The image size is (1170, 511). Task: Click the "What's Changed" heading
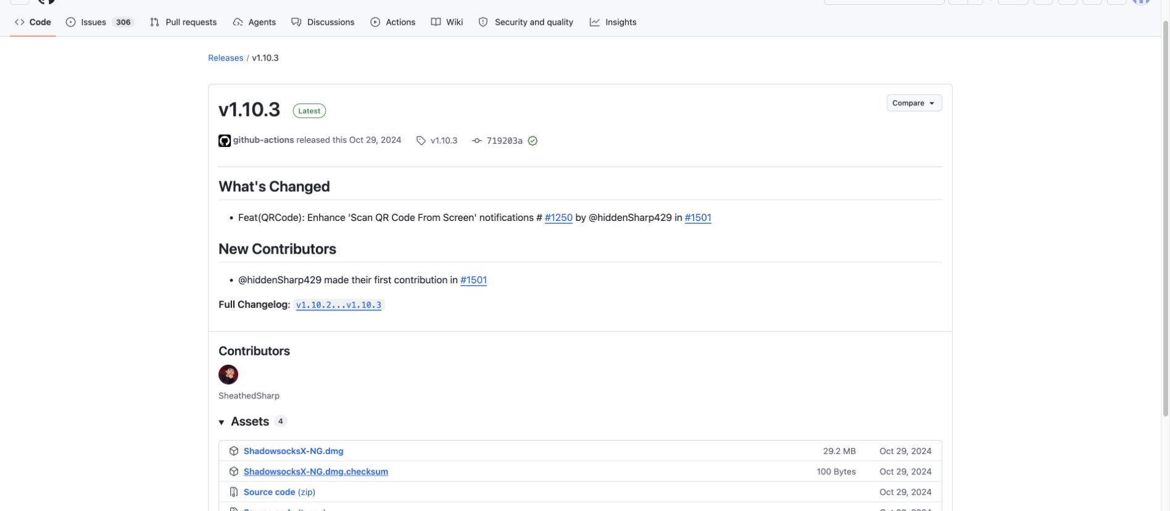pyautogui.click(x=274, y=186)
